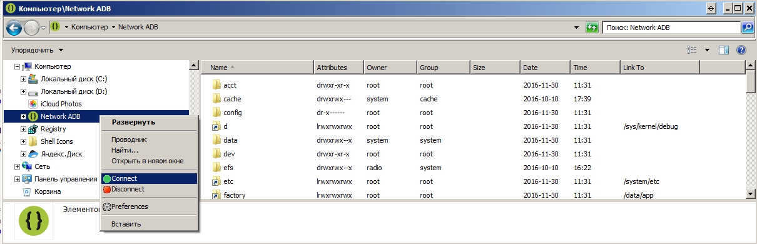Select the config folder icon
Image resolution: width=757 pixels, height=244 pixels.
(x=216, y=113)
